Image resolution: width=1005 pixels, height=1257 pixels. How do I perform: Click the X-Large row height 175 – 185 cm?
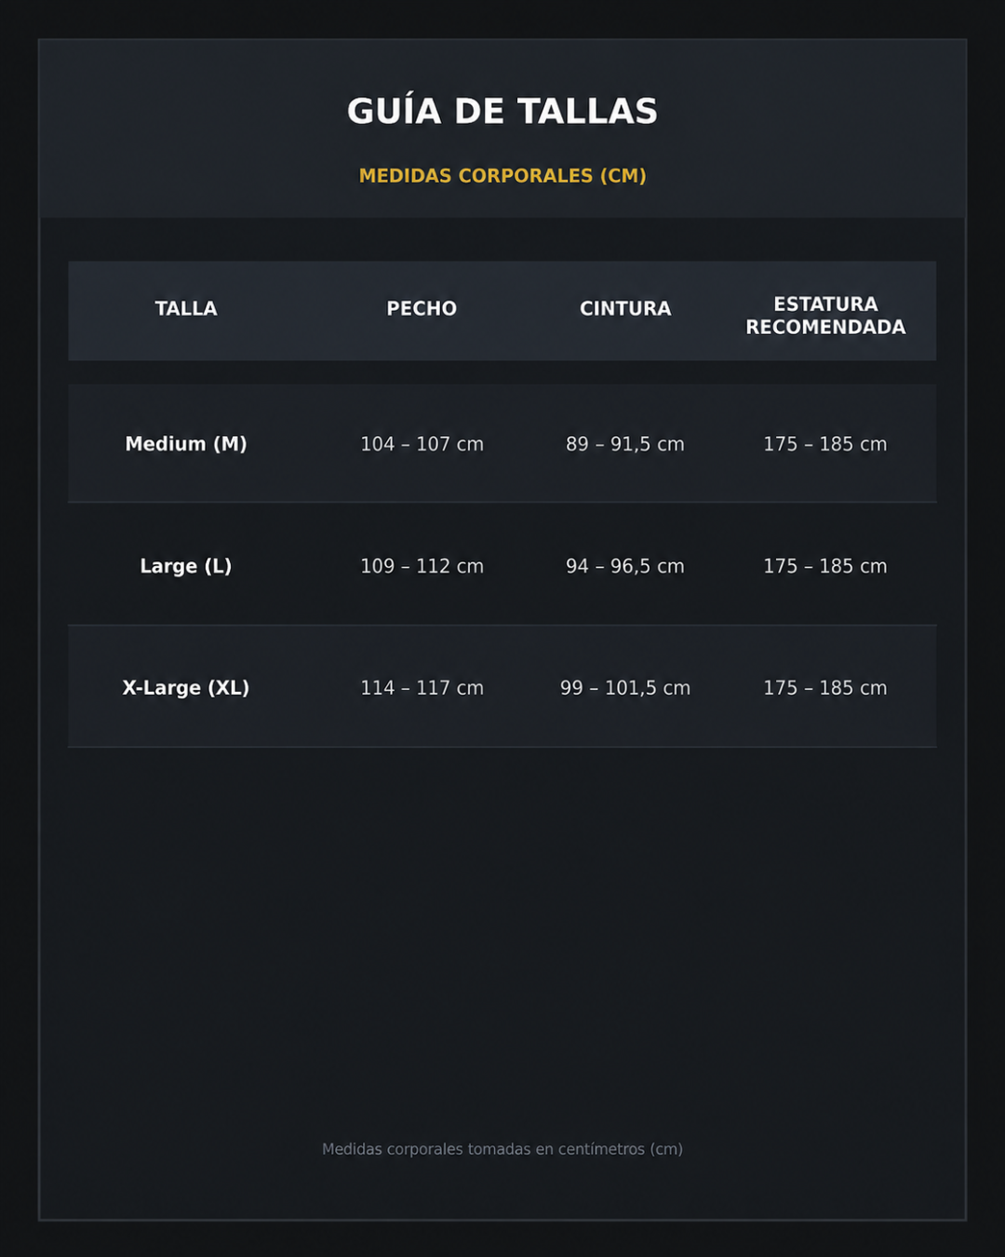pos(825,688)
